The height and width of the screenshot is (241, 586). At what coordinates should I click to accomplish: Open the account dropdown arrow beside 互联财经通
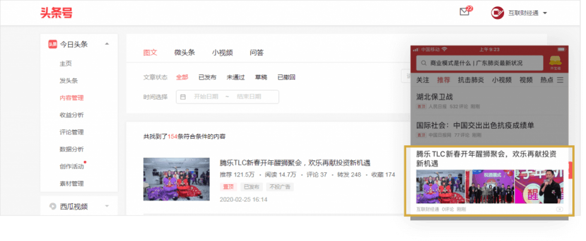[545, 13]
